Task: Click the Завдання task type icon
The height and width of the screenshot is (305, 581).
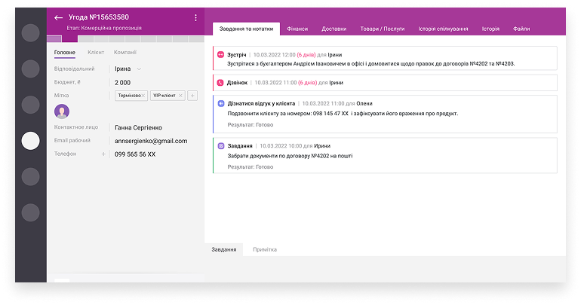Action: [x=221, y=146]
